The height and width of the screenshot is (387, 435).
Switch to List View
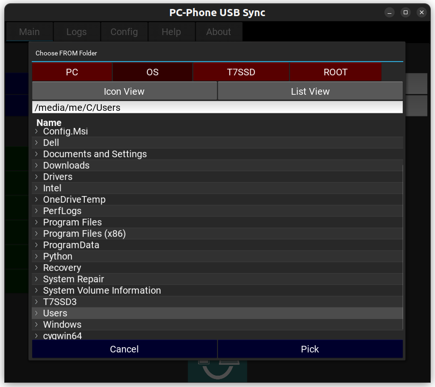tap(310, 91)
